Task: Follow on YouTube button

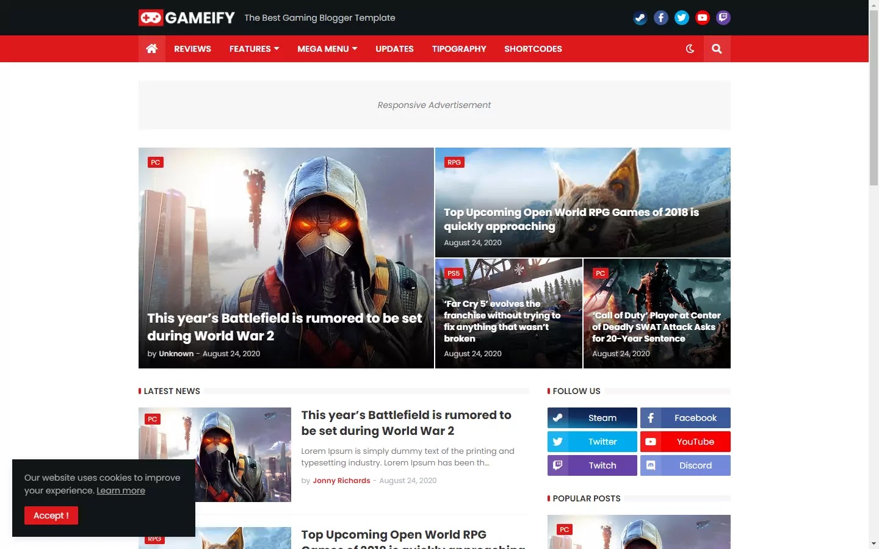Action: click(685, 442)
